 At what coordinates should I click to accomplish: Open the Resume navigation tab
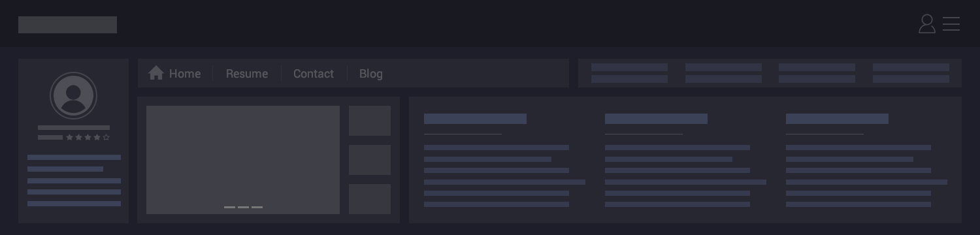247,74
